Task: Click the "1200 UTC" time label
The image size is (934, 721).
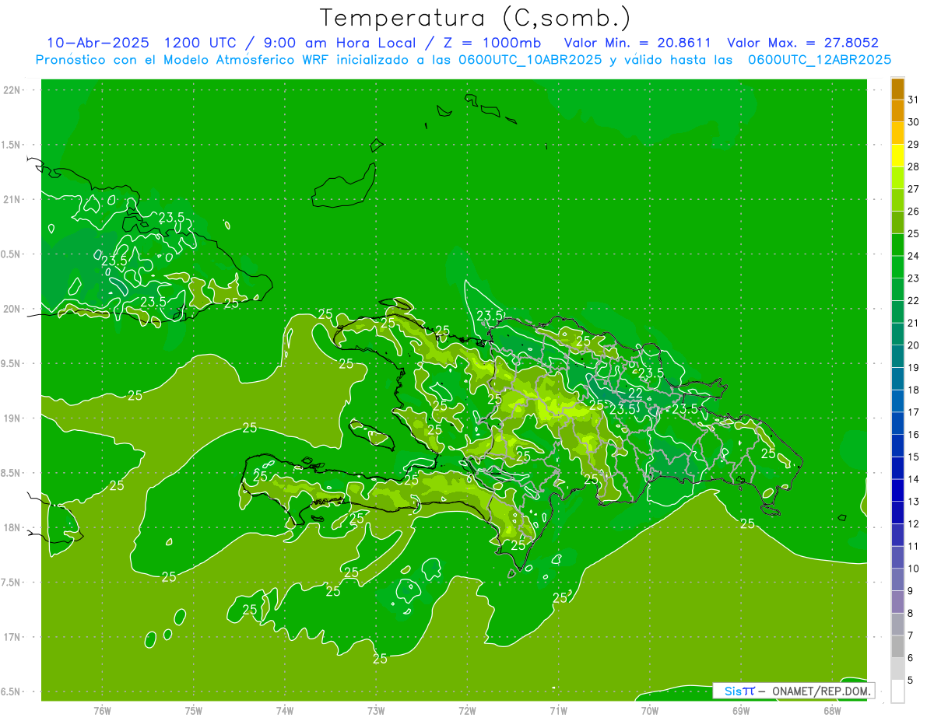Action: point(199,43)
